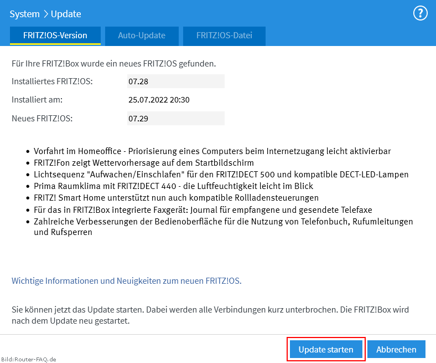The width and height of the screenshot is (436, 363).
Task: Click the install date 25.07.2022 20:30
Action: (159, 100)
